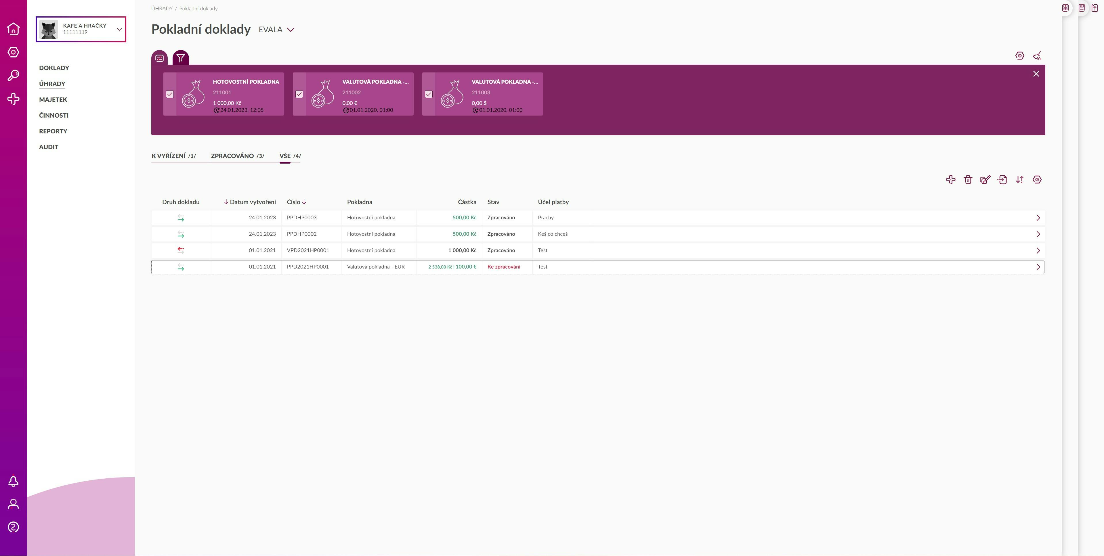Click the plus icon in left rail
Image resolution: width=1104 pixels, height=556 pixels.
click(x=13, y=99)
